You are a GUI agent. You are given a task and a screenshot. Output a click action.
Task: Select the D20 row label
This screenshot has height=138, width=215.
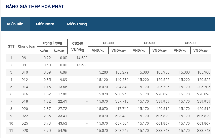[x=24, y=109]
